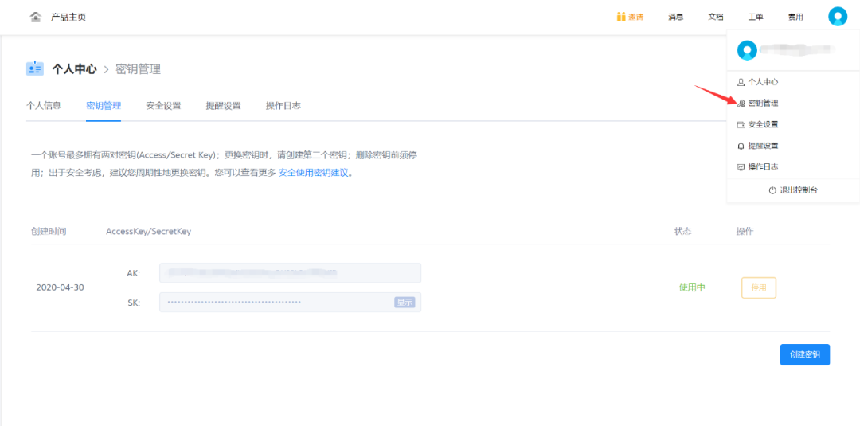Click the user avatar in top-right header

point(837,17)
